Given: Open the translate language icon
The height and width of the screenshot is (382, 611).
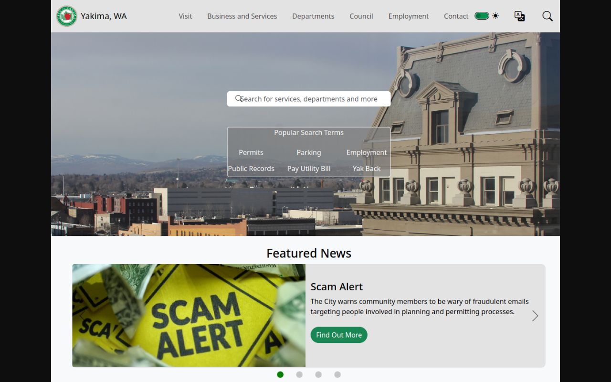Looking at the screenshot, I should click(519, 16).
